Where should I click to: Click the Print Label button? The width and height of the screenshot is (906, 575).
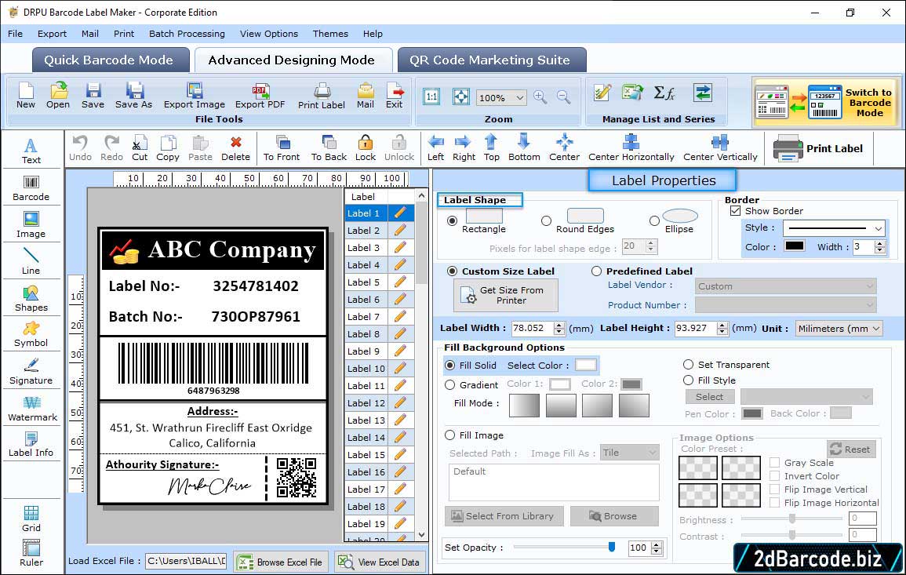[818, 148]
